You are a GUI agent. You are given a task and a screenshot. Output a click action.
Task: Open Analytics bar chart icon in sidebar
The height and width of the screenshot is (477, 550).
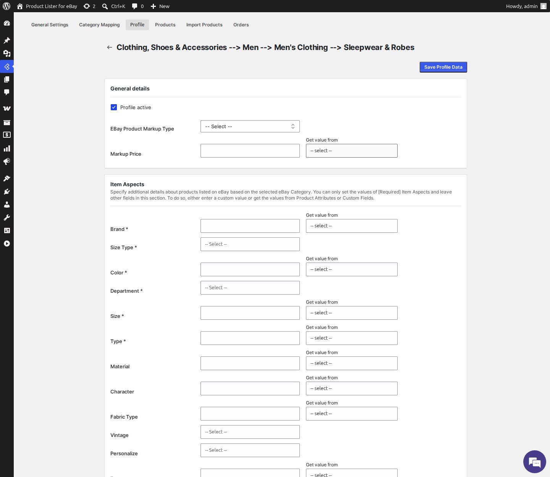[x=7, y=148]
